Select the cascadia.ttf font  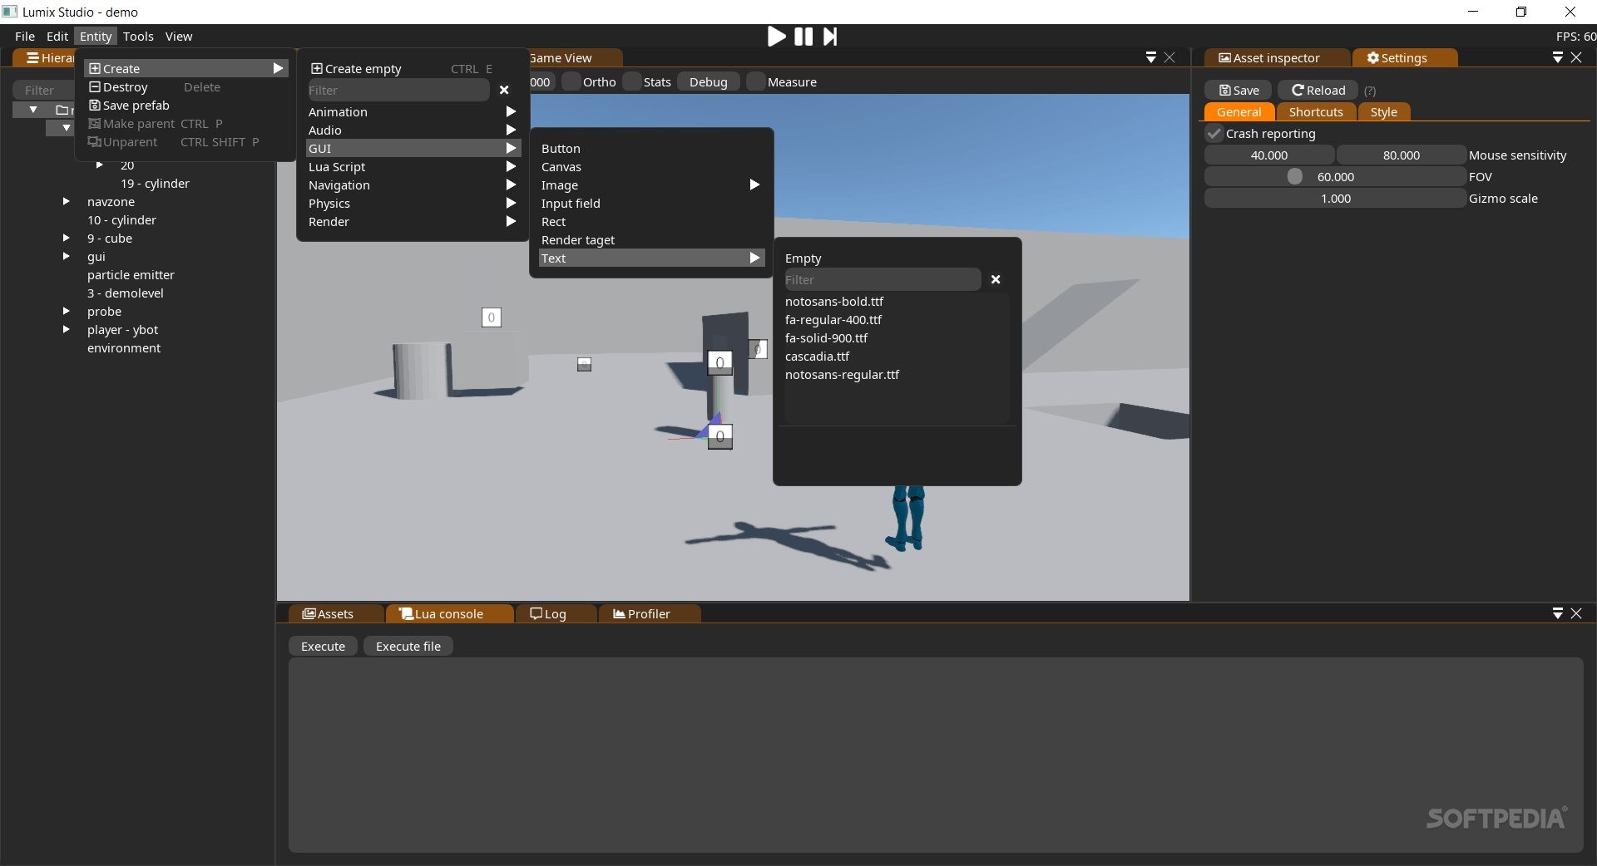pyautogui.click(x=818, y=356)
